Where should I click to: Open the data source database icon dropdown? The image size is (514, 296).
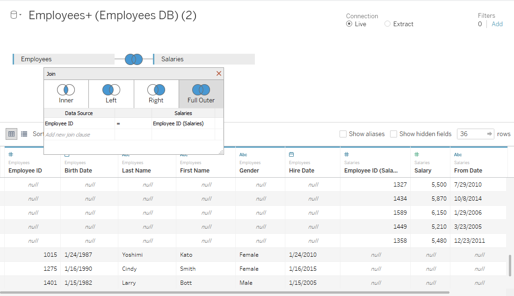tap(15, 15)
